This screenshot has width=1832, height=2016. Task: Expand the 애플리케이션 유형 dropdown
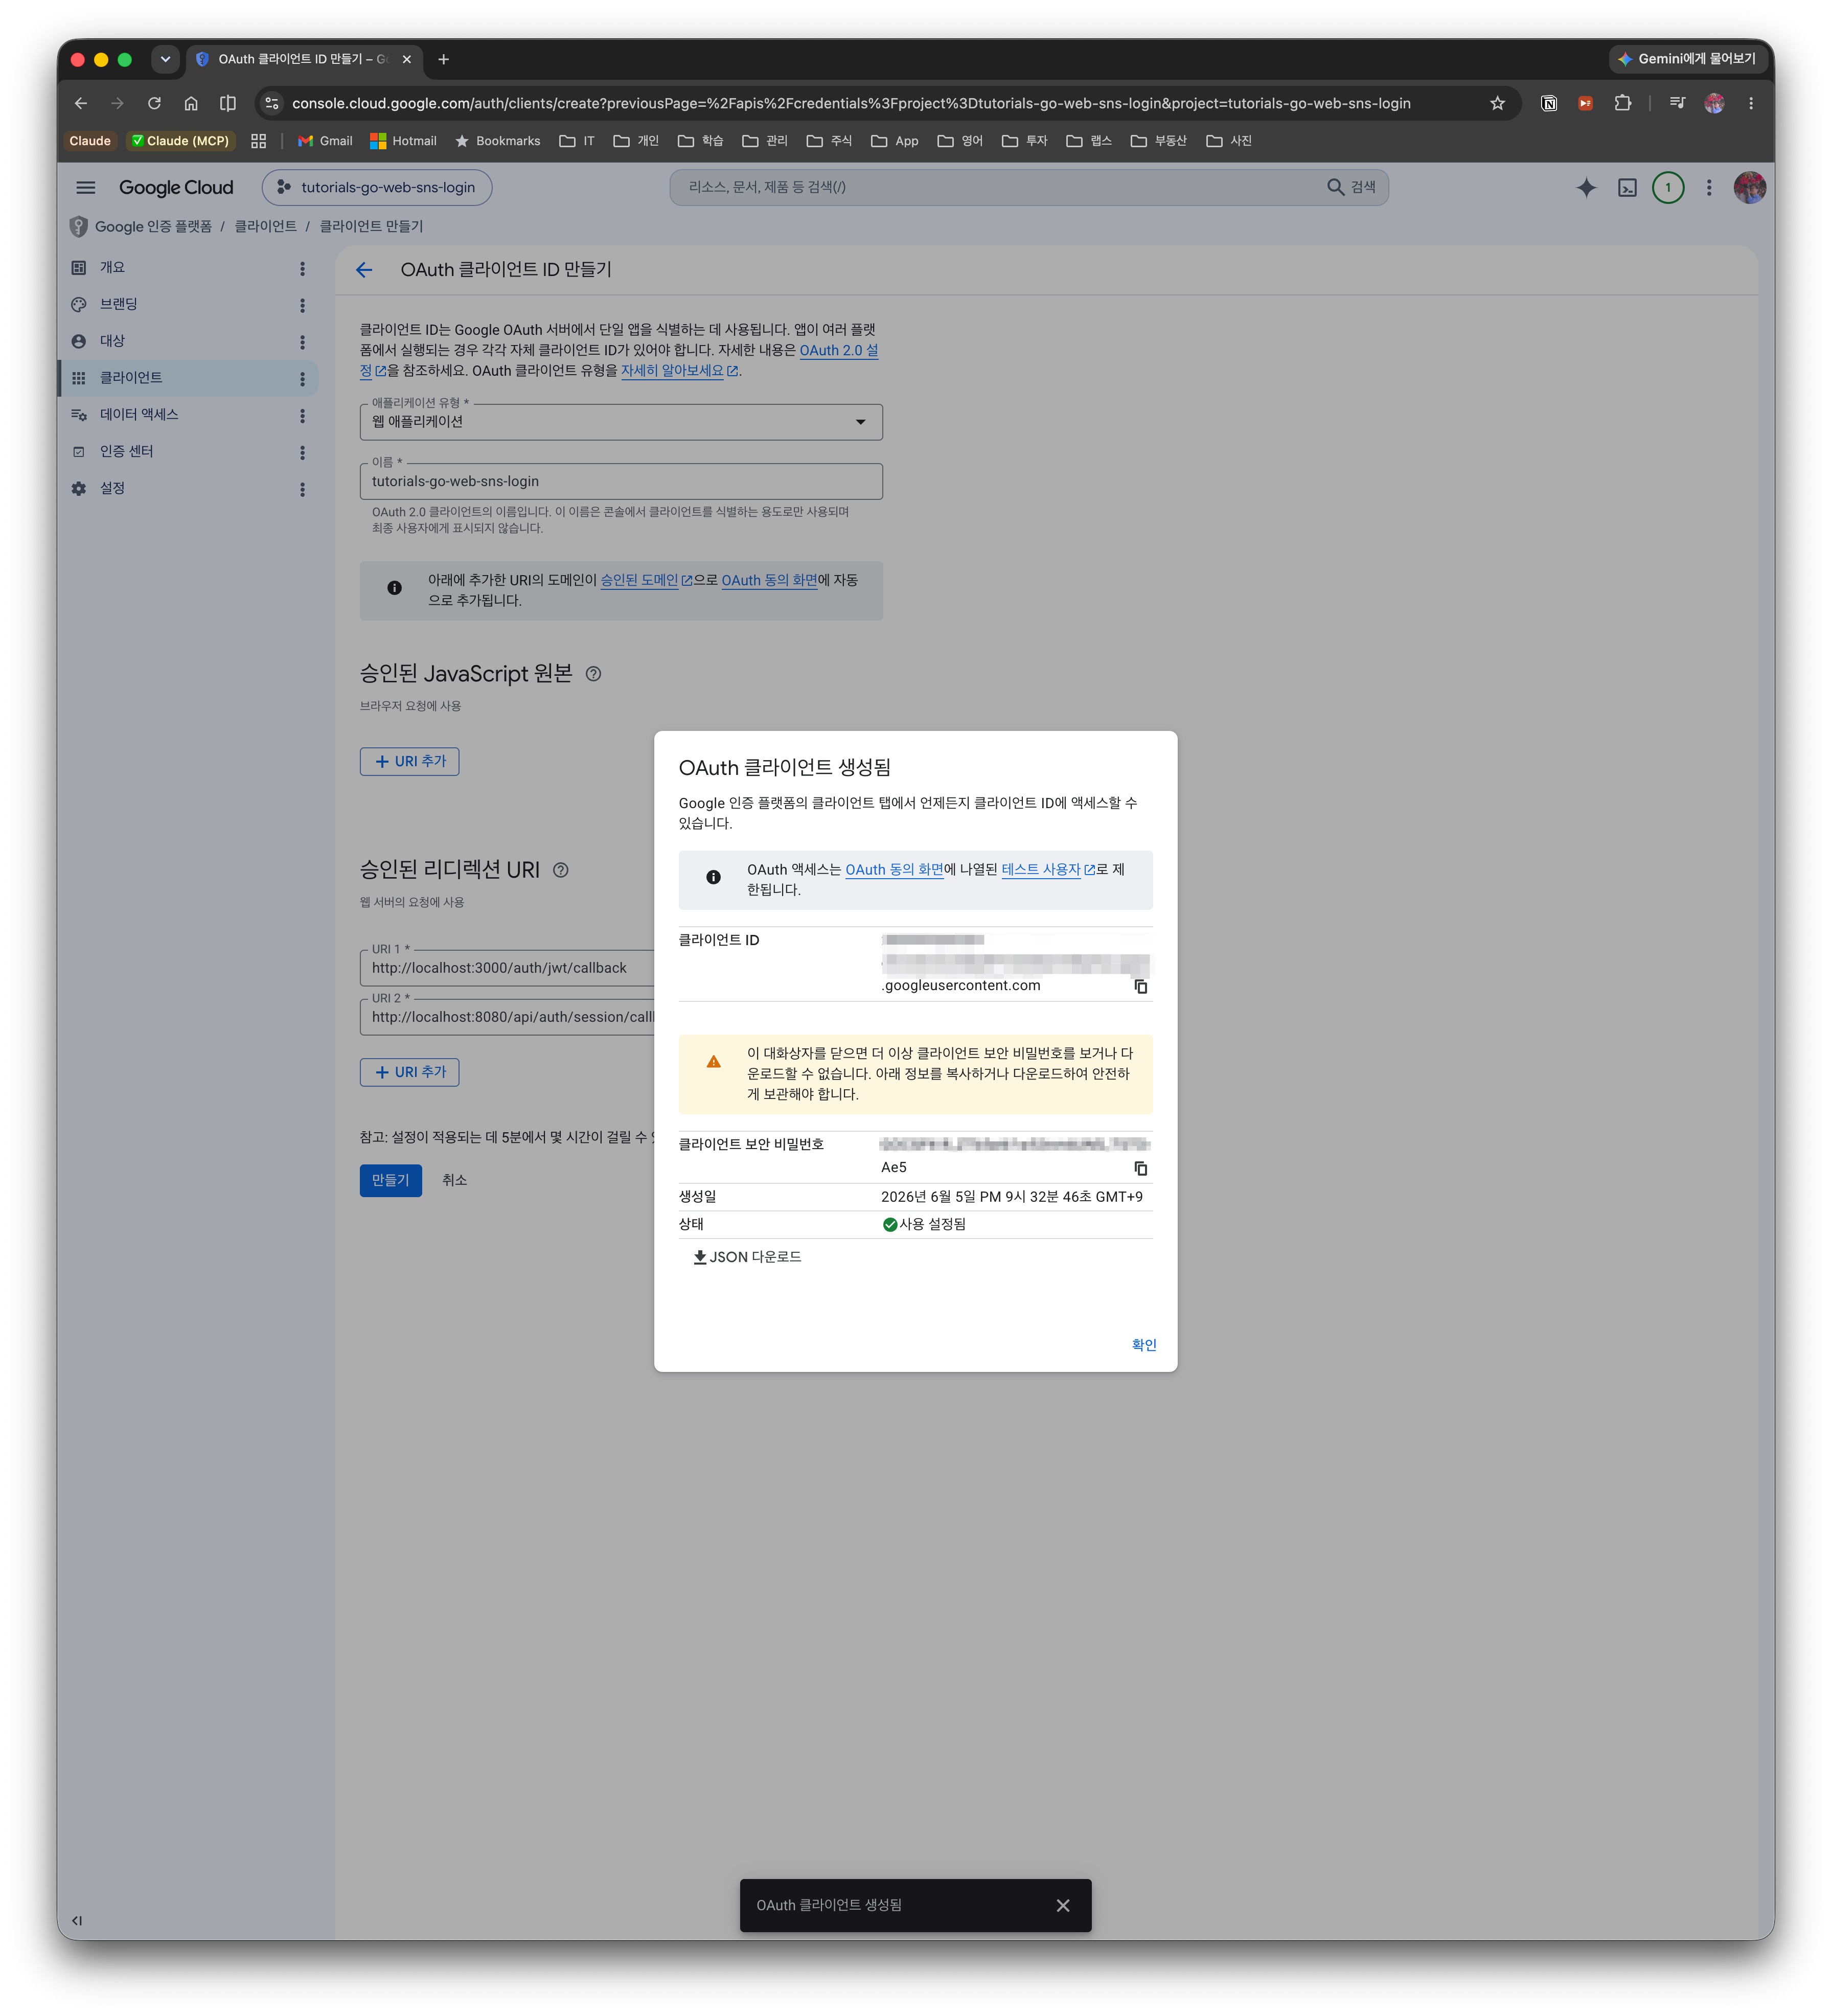click(621, 422)
